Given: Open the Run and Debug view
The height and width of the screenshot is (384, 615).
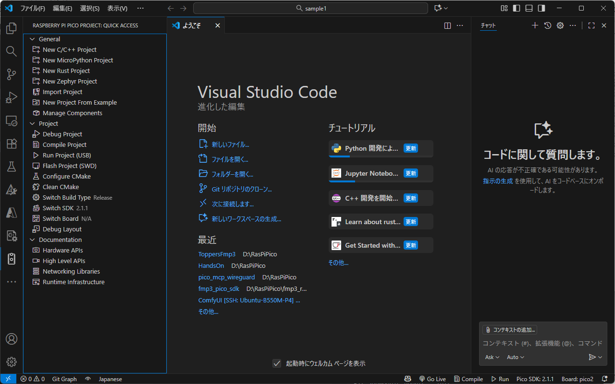Looking at the screenshot, I should coord(12,97).
